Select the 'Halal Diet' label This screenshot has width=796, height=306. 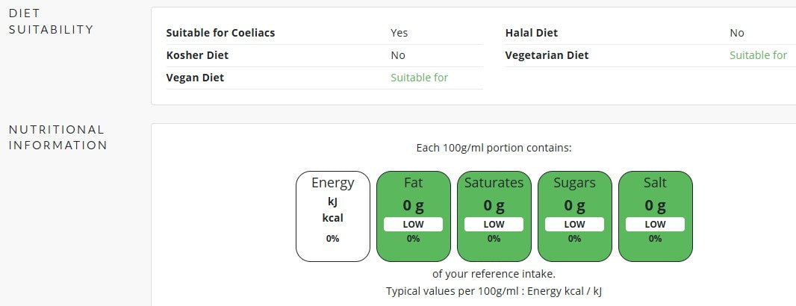click(x=531, y=33)
